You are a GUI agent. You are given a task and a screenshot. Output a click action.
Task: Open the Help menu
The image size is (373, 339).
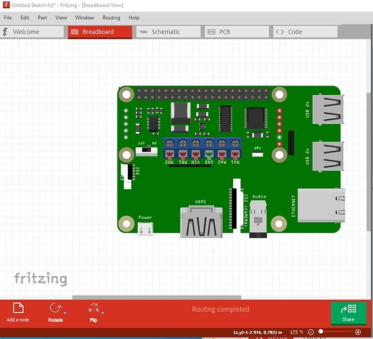coord(134,18)
